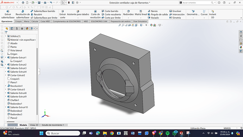Expand the Revolución1 feature

(x=6, y=86)
